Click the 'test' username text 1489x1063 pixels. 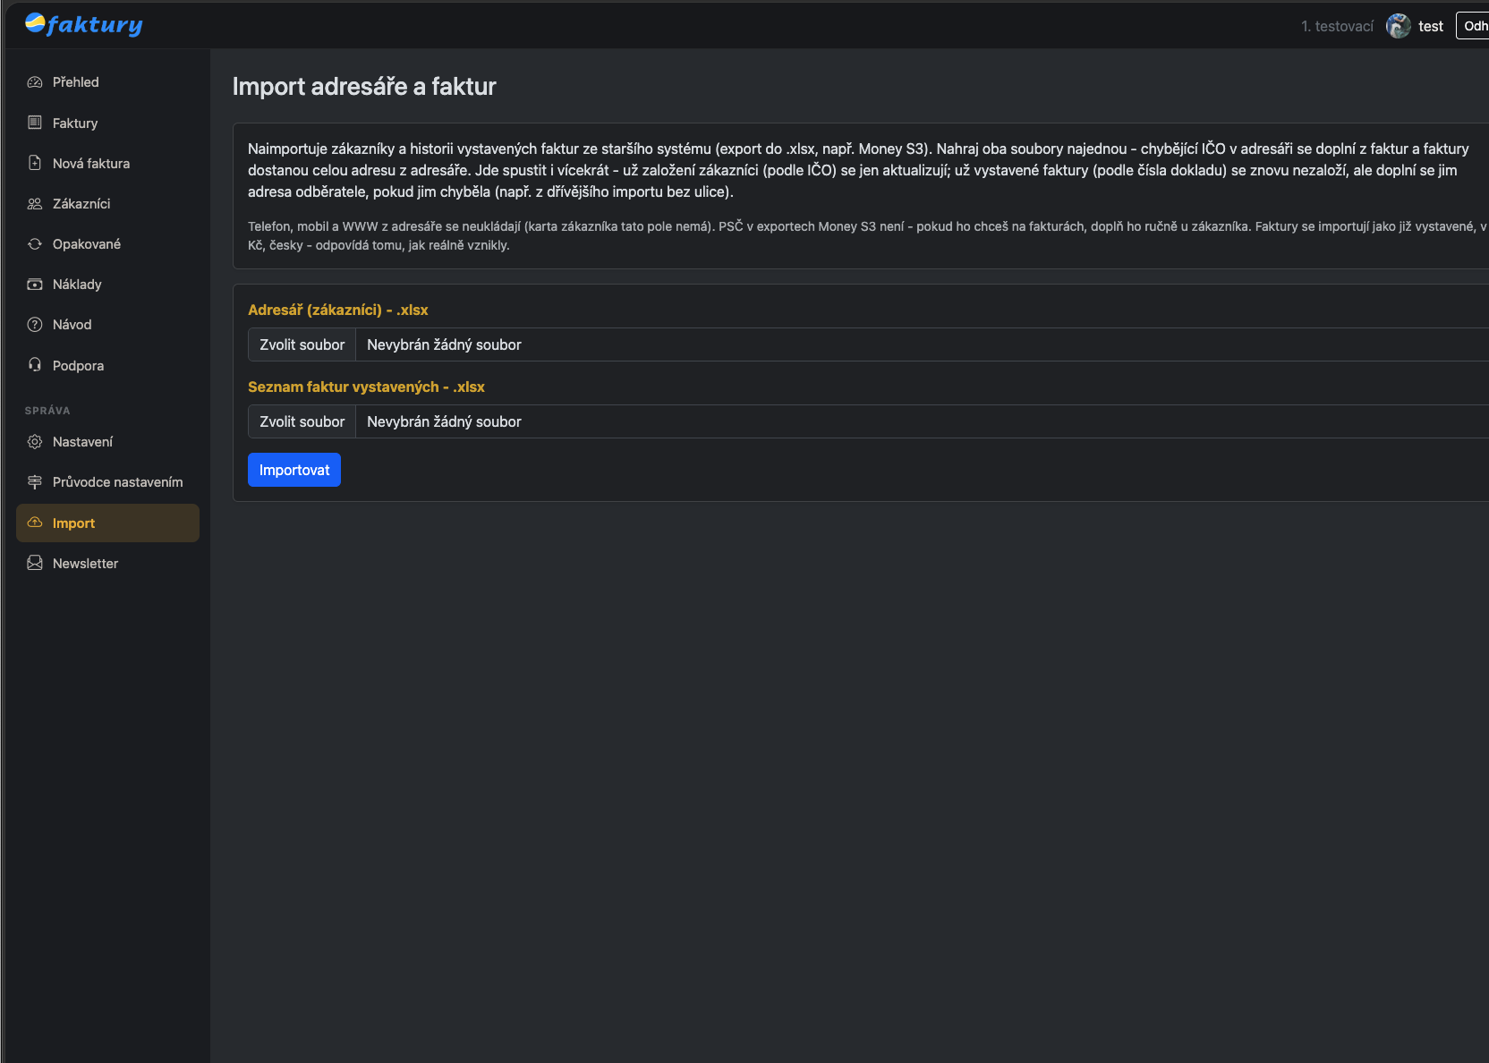coord(1431,27)
